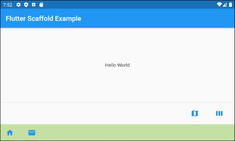Click the divider line above the footer

117,102
